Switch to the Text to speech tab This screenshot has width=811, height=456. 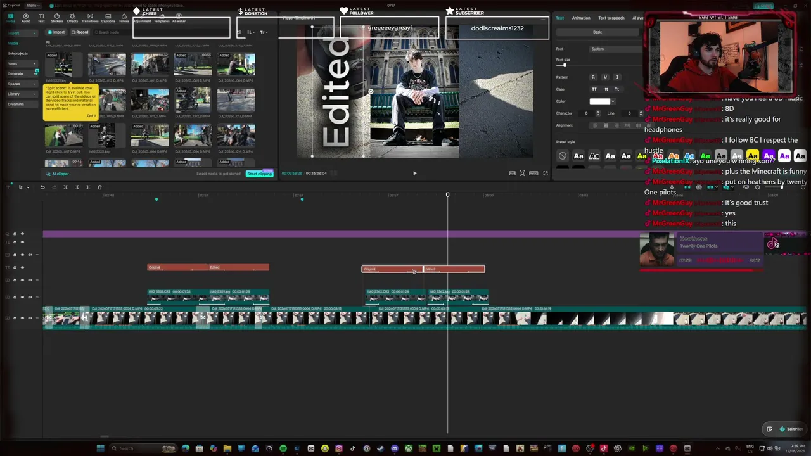(x=611, y=18)
